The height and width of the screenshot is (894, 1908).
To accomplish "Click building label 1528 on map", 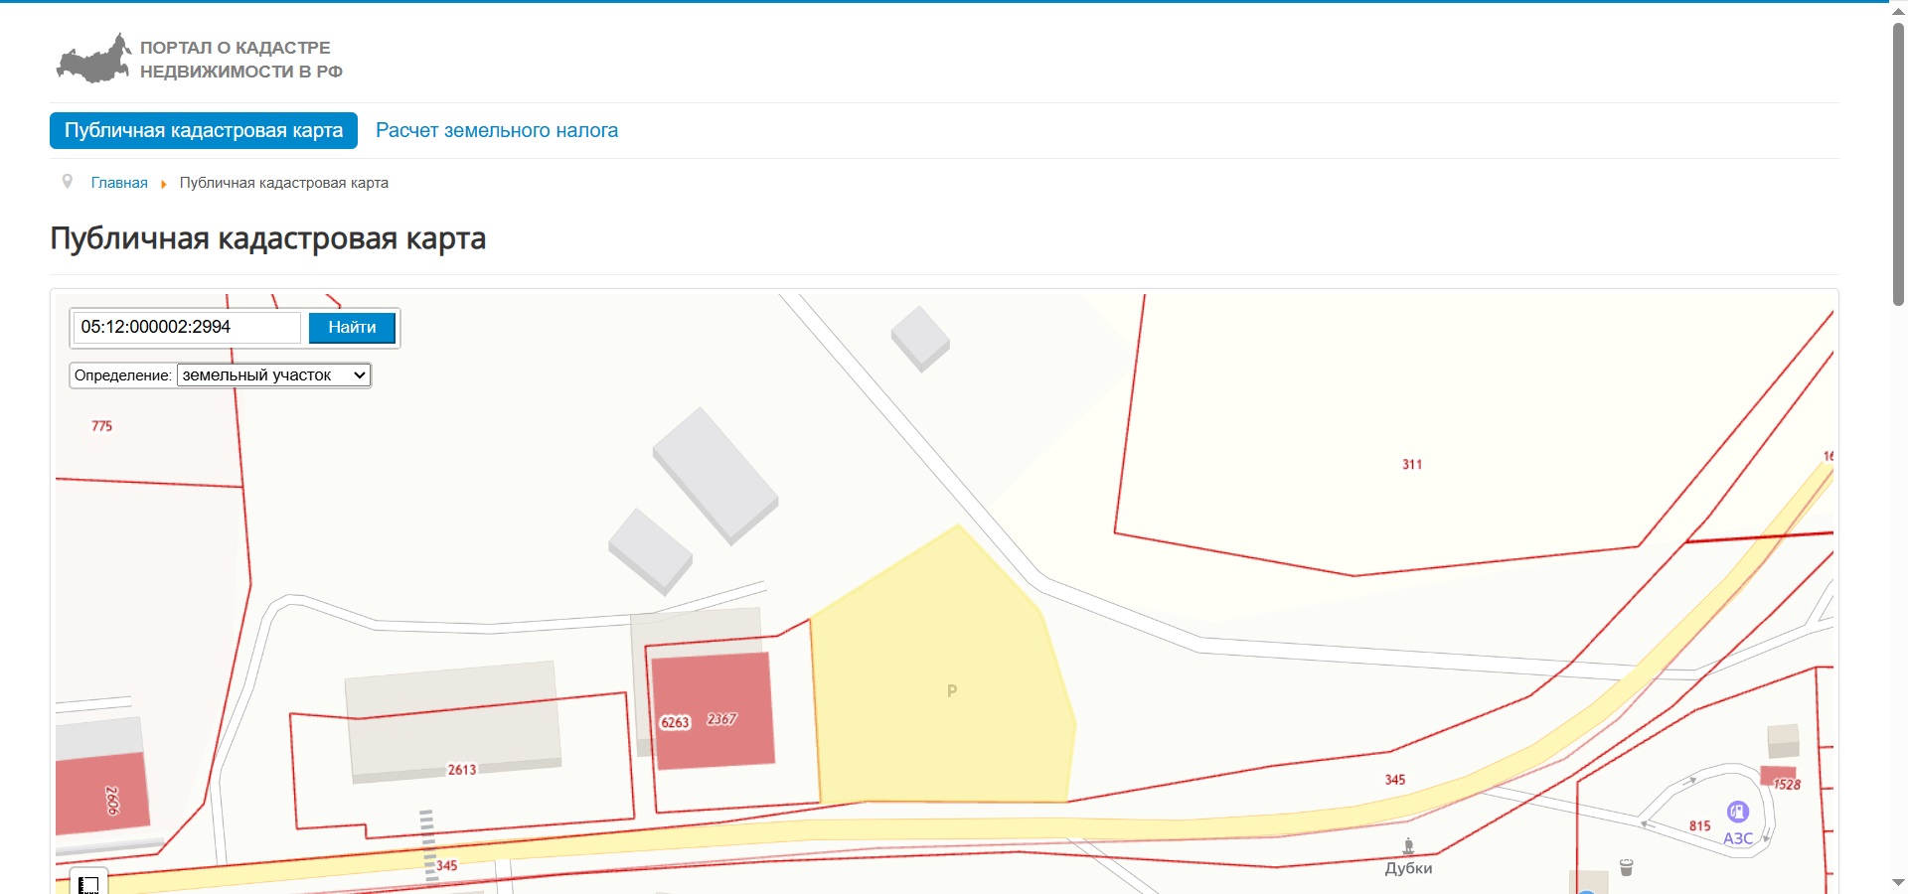I will pos(1787,785).
